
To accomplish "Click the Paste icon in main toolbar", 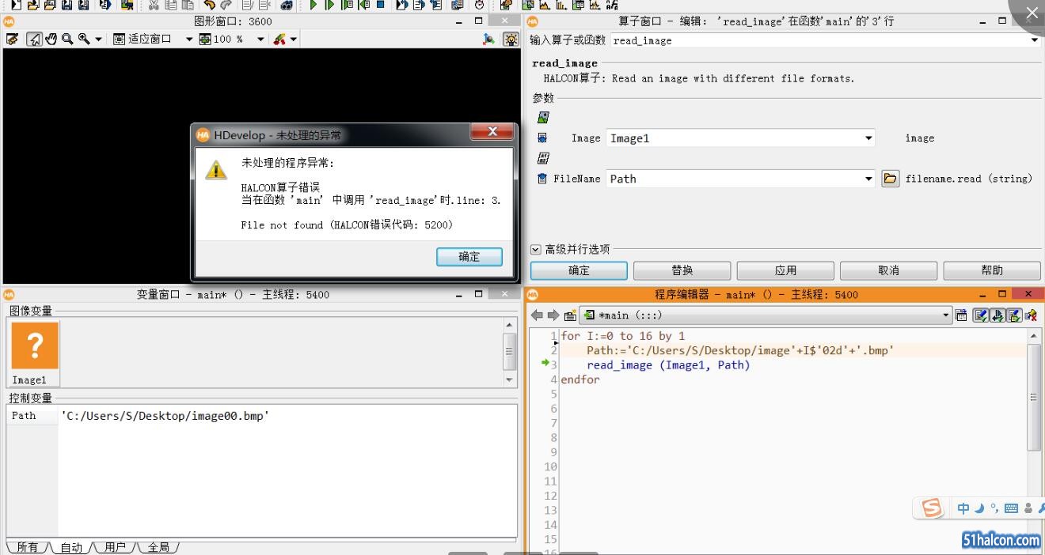I will (188, 5).
